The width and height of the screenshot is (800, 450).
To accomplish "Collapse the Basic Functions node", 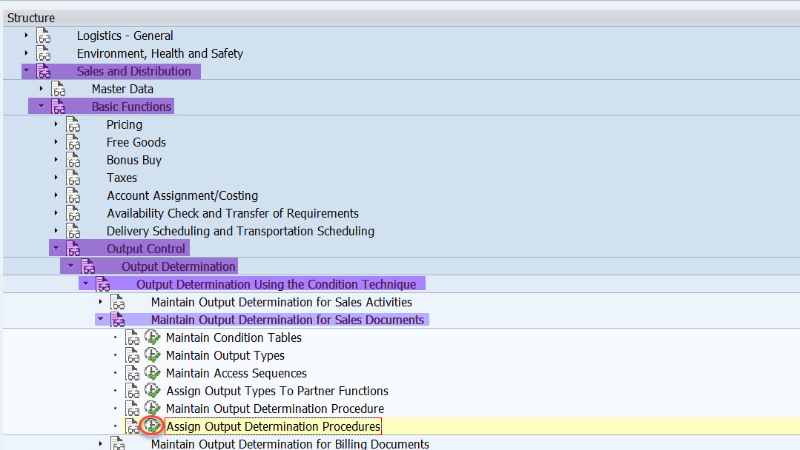I will tap(41, 106).
